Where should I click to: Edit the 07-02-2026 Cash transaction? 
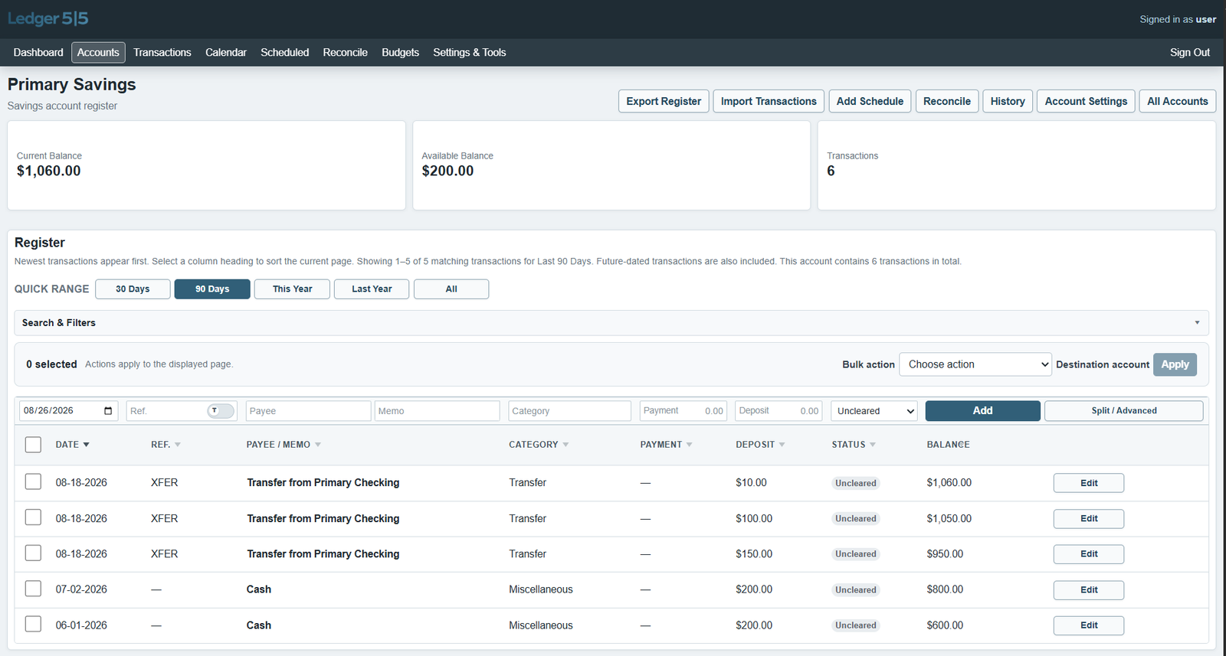pyautogui.click(x=1089, y=590)
